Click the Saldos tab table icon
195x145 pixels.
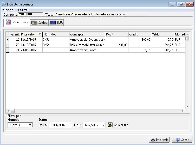[x=34, y=23]
